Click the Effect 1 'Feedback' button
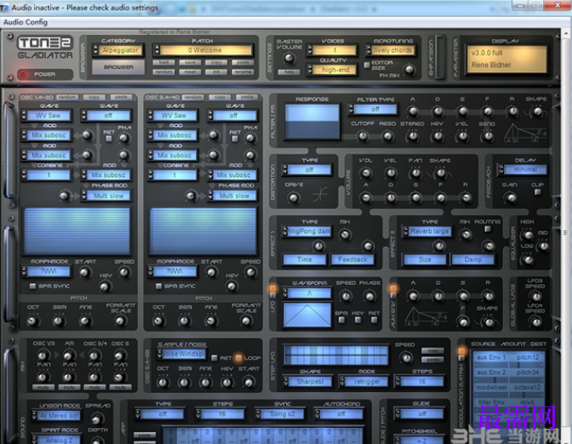 pos(352,259)
